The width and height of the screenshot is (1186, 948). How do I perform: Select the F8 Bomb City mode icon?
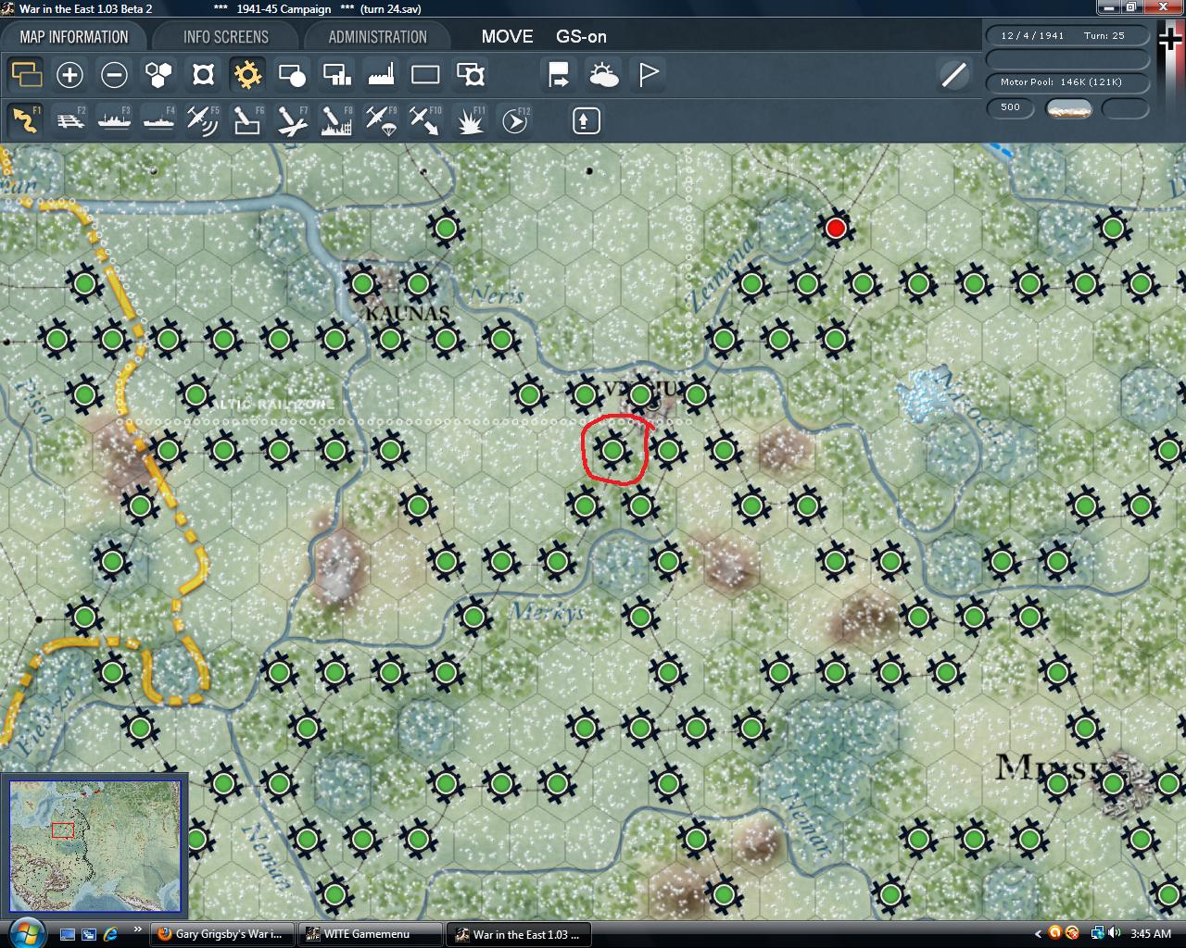(336, 120)
